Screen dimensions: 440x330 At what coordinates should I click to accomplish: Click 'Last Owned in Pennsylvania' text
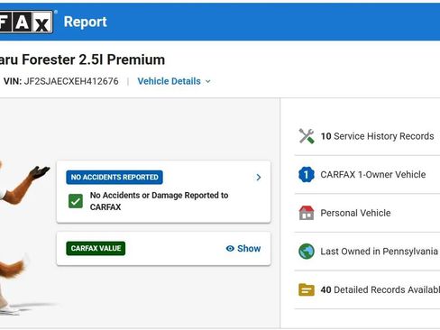click(379, 252)
